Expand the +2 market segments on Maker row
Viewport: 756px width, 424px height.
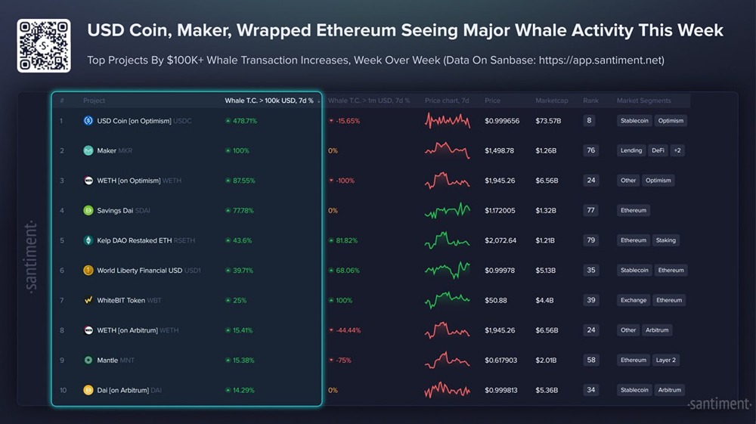pyautogui.click(x=677, y=150)
